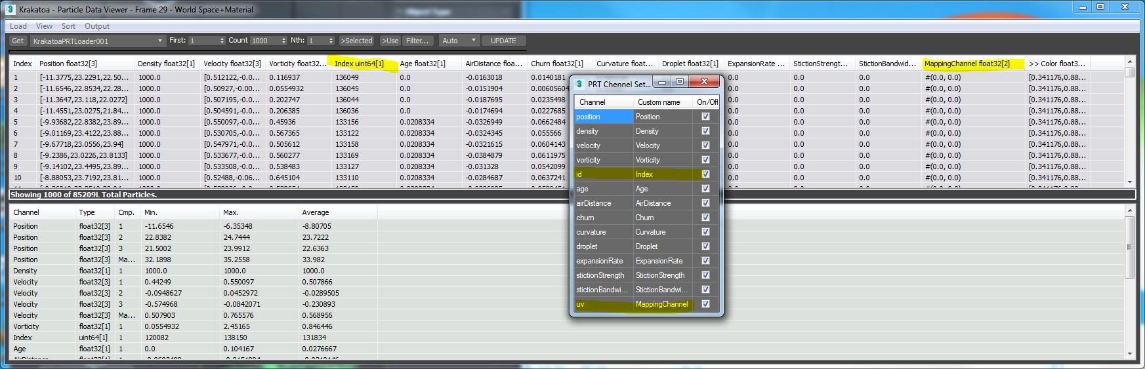Select the 'Index' custom name cell
This screenshot has height=369, width=1145.
[x=663, y=174]
